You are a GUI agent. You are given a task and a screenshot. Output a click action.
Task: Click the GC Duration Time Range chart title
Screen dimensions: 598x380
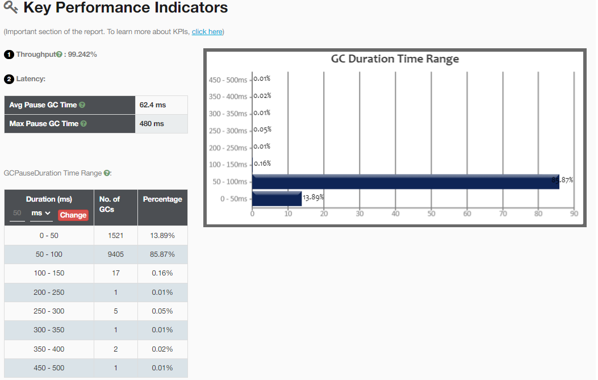click(395, 59)
